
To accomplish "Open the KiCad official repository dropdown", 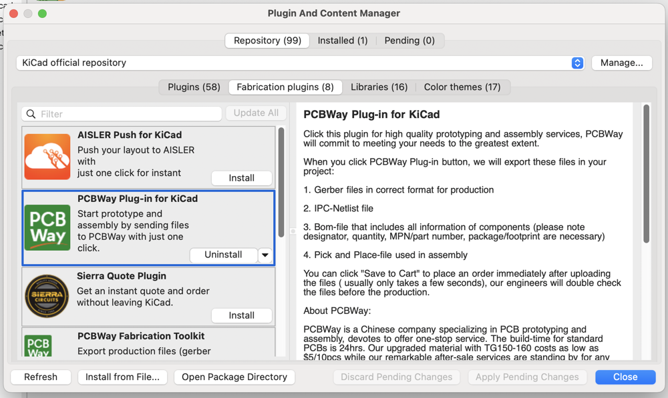I will 577,63.
